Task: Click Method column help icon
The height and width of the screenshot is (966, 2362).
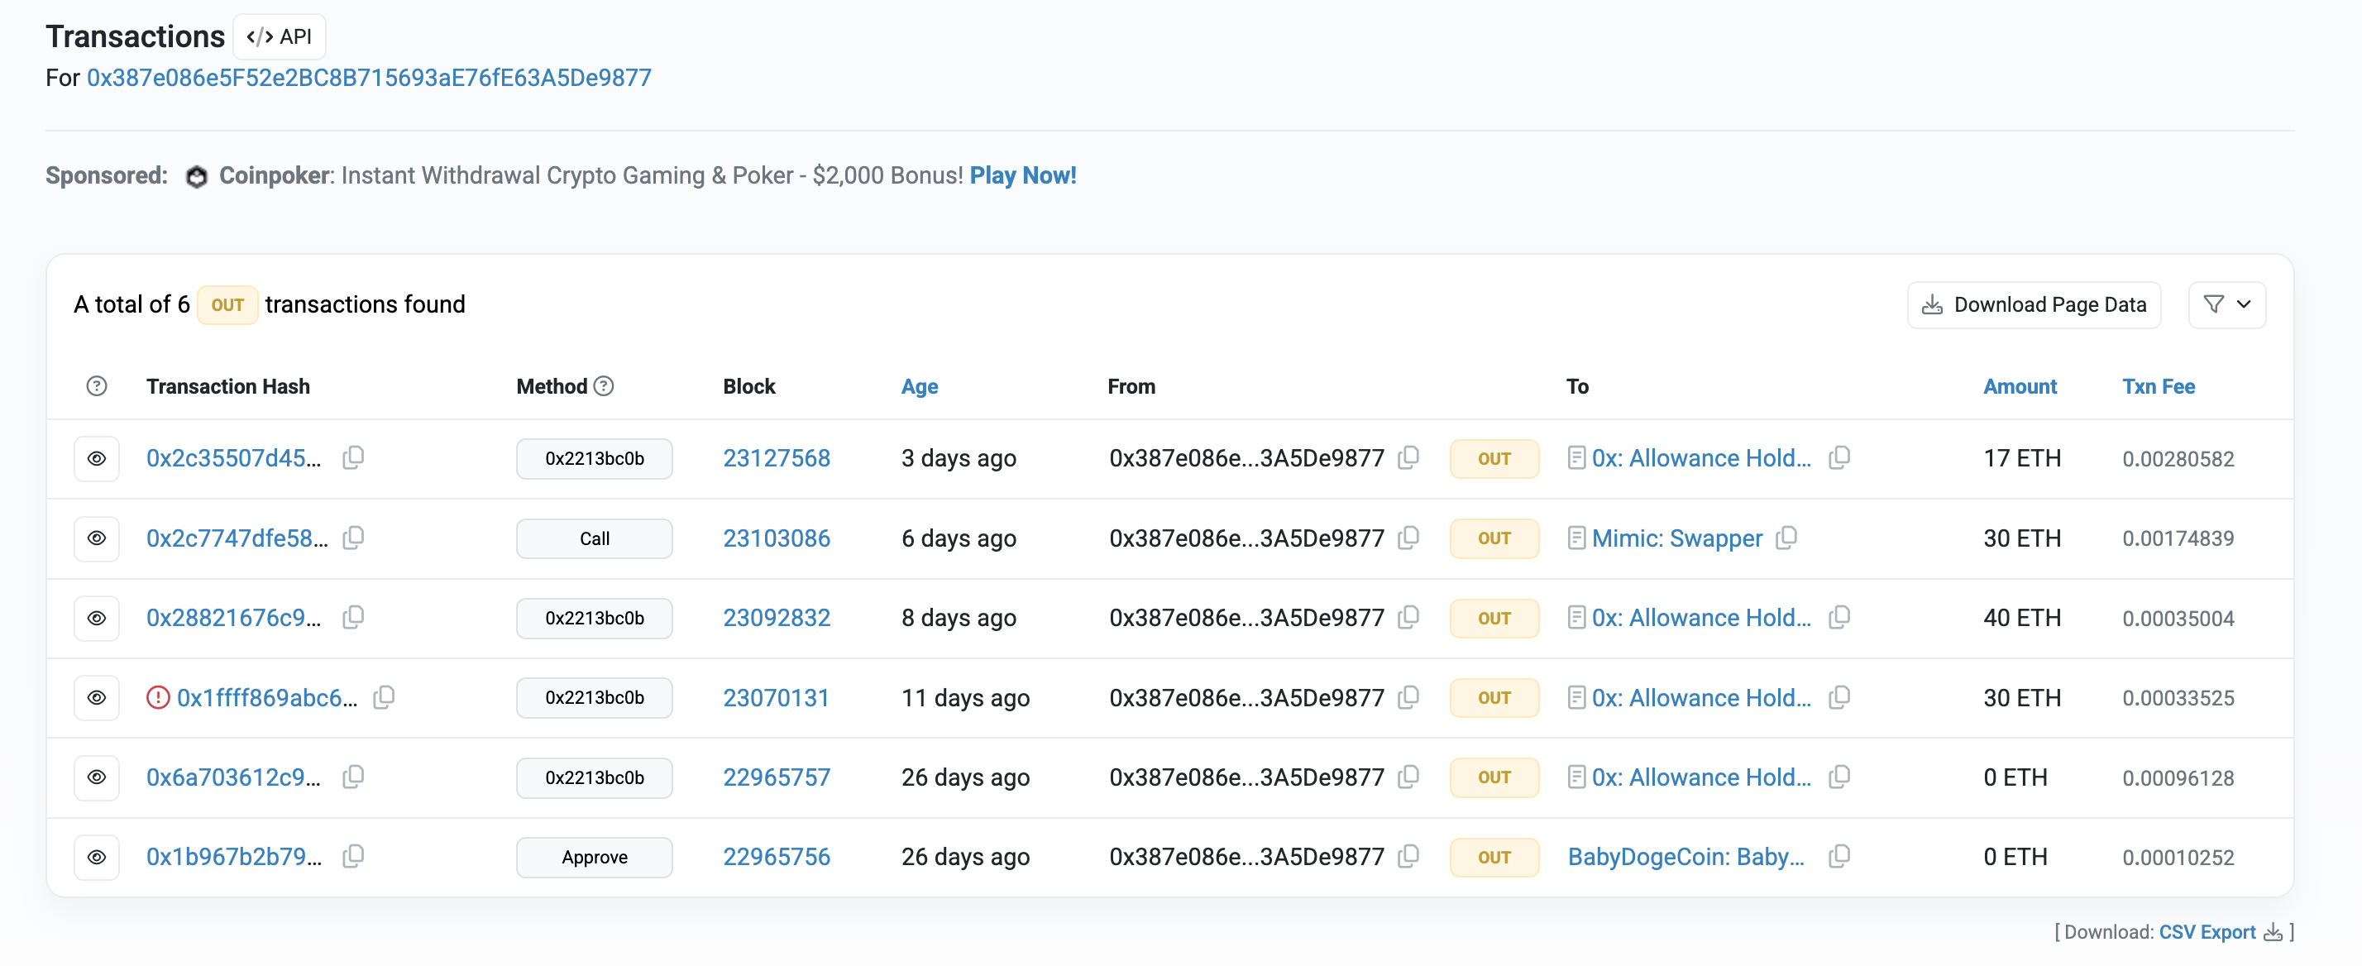Action: [x=604, y=386]
